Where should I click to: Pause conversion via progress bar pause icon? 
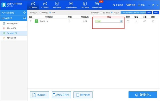(x=121, y=21)
